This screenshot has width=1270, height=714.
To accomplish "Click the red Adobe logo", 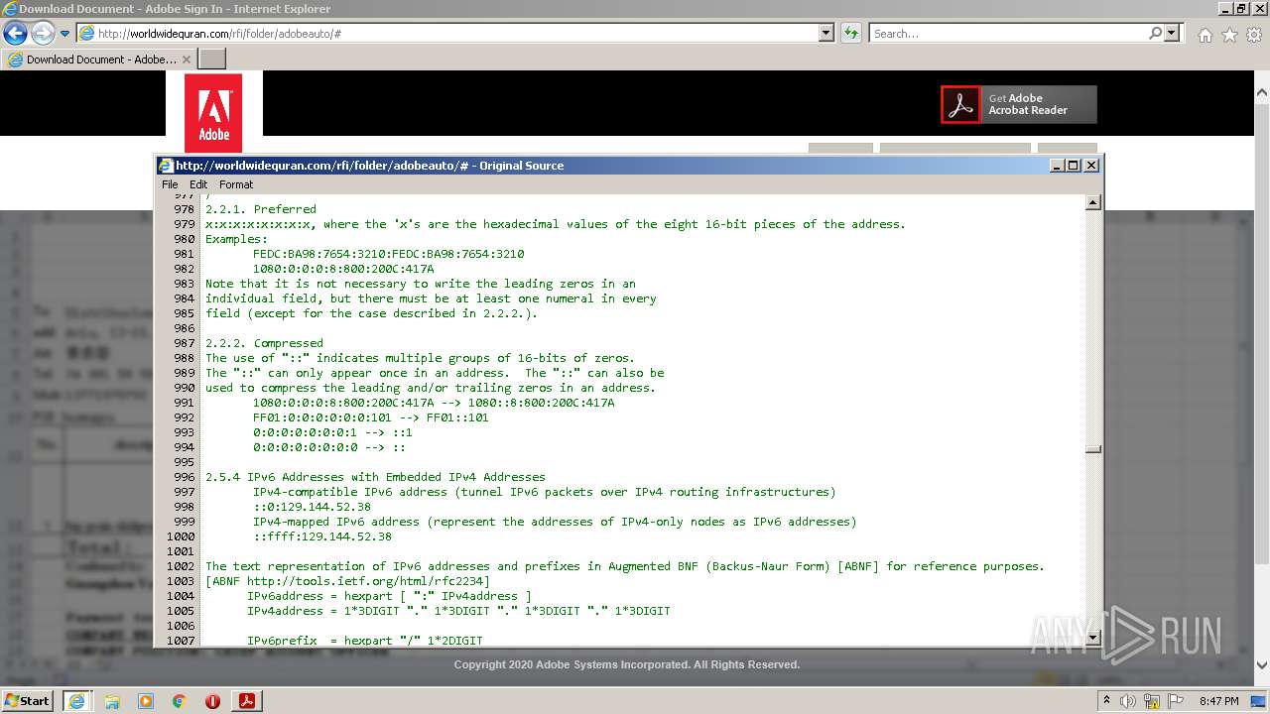I will (x=213, y=112).
